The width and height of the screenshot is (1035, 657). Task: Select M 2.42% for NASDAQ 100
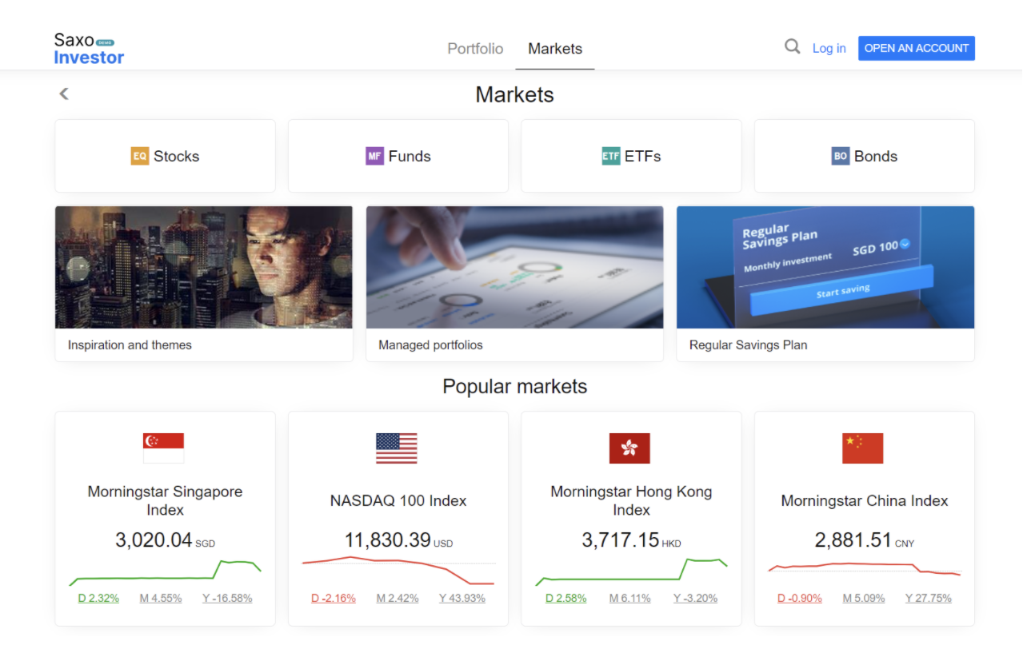pyautogui.click(x=398, y=598)
